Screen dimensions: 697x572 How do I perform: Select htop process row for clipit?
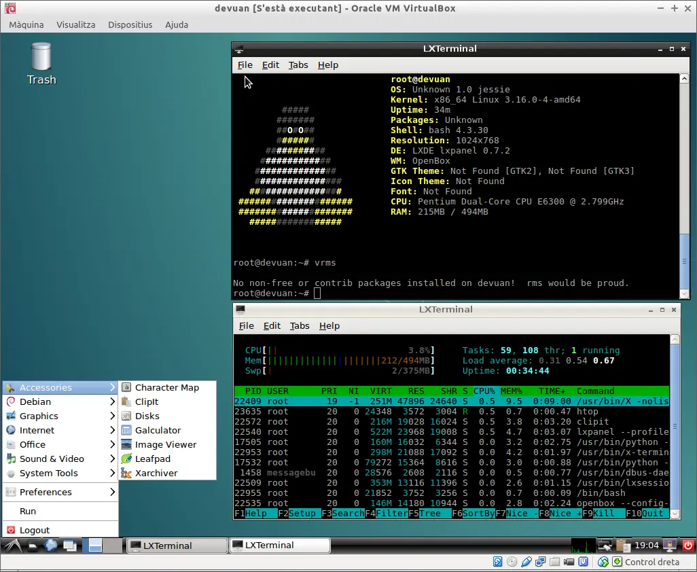click(x=451, y=422)
